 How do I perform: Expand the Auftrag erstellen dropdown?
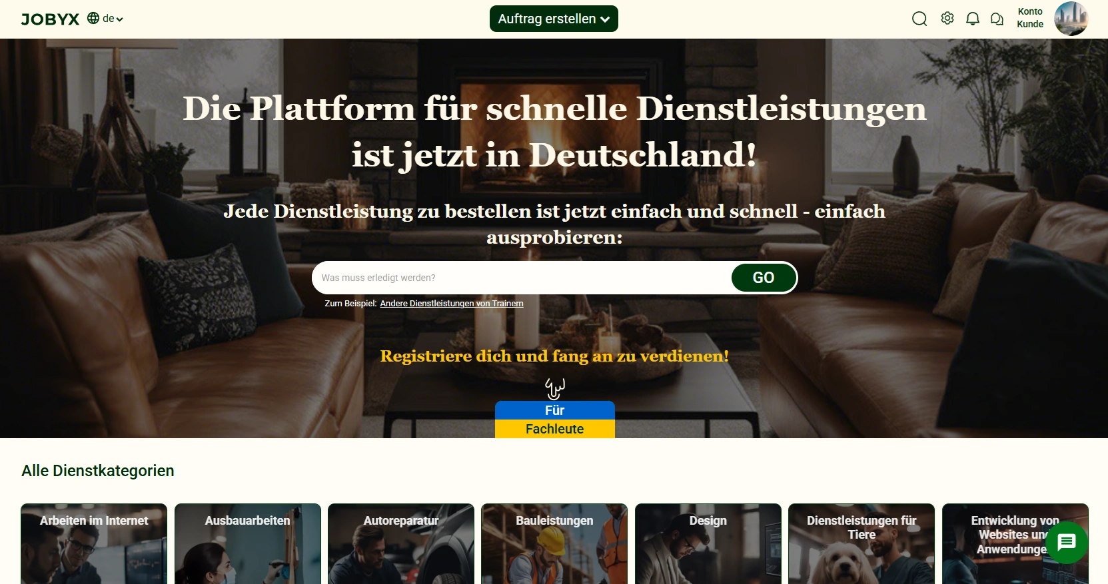click(x=554, y=19)
